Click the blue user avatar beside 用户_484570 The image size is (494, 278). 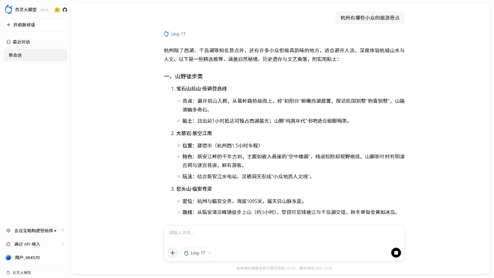pyautogui.click(x=9, y=257)
